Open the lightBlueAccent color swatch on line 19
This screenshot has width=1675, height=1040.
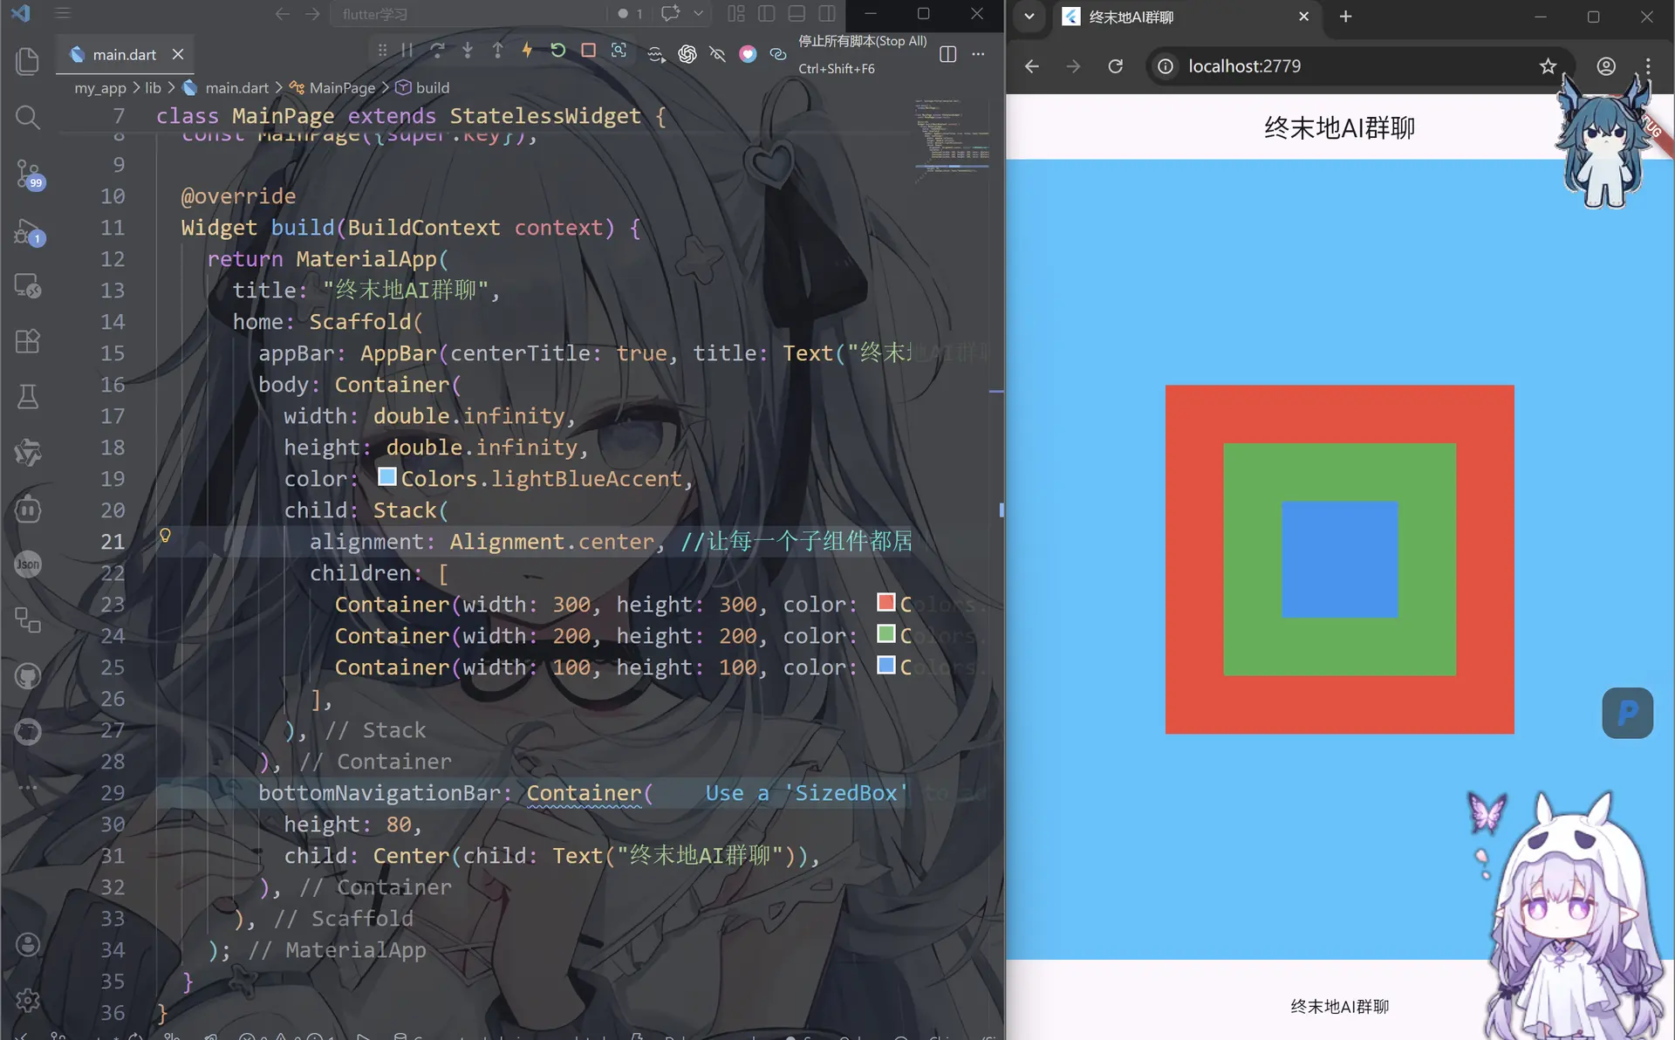386,476
